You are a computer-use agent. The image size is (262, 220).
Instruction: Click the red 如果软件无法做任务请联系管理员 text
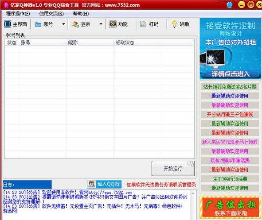[x=161, y=185]
